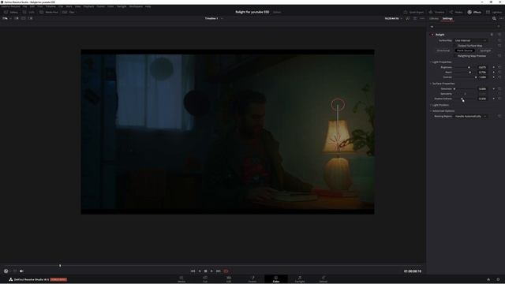Toggle loop playback
This screenshot has height=284, width=505.
pos(226,271)
